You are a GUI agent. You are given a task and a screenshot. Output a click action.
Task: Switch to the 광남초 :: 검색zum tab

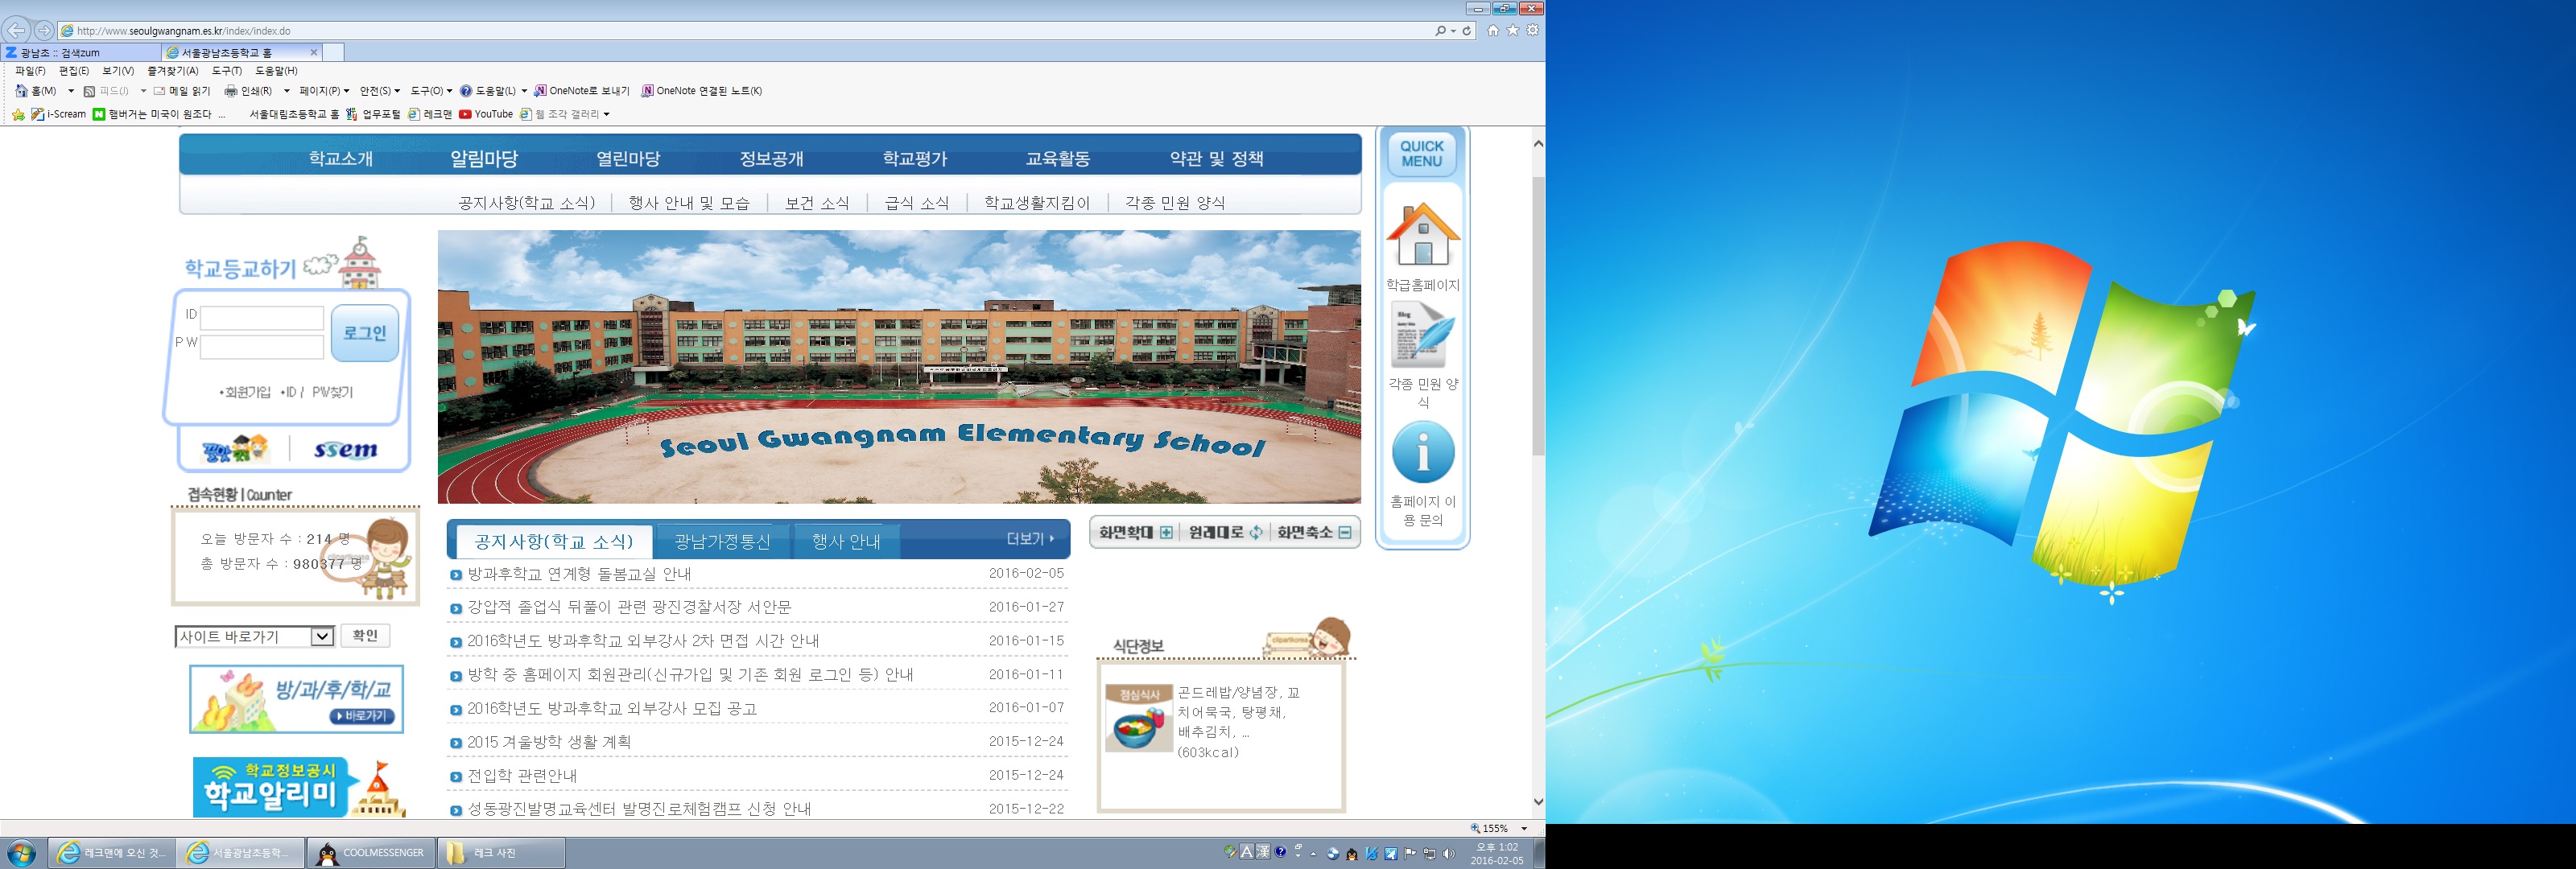[80, 52]
